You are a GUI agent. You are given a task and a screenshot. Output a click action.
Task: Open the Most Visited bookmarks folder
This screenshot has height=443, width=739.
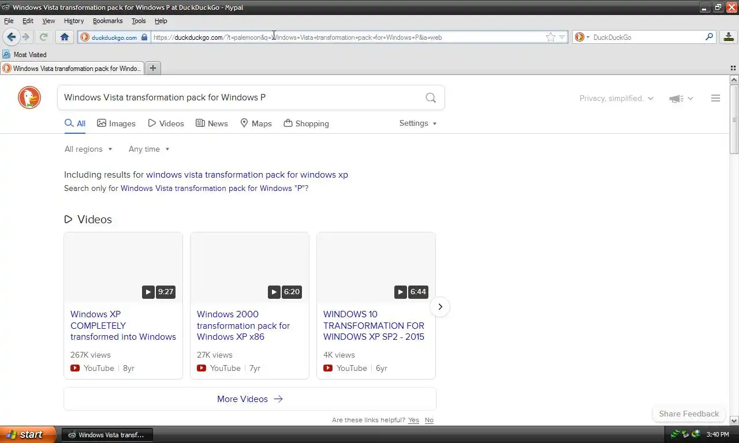(24, 54)
